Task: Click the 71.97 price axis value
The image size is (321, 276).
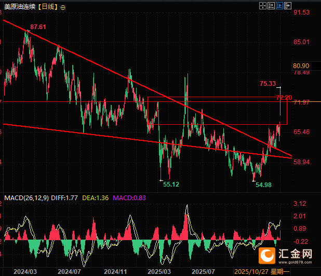Action: point(302,102)
